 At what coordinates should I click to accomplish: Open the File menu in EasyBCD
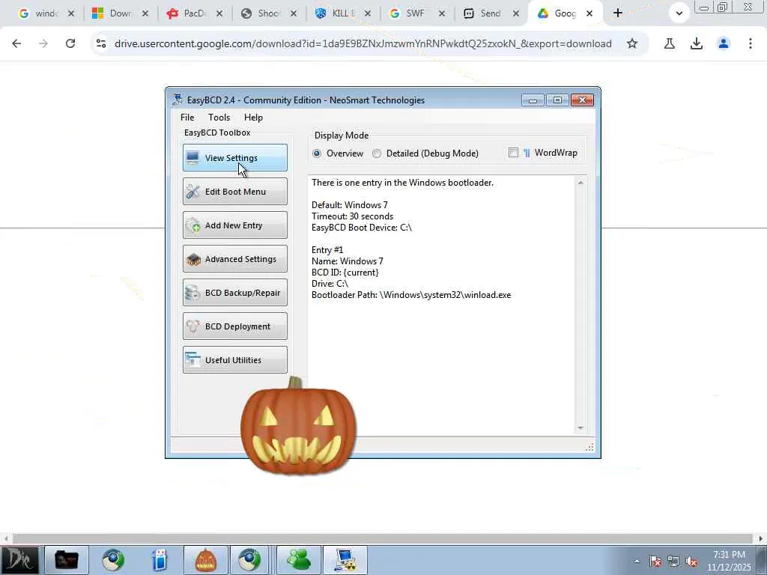(187, 118)
